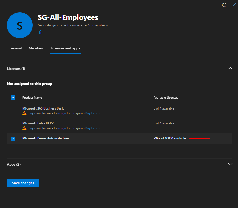The width and height of the screenshot is (238, 208).
Task: Click the 'Licenses (1)' heading text
Action: click(16, 69)
